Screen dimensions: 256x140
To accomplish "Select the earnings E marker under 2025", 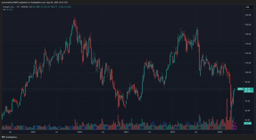I will click(224, 127).
